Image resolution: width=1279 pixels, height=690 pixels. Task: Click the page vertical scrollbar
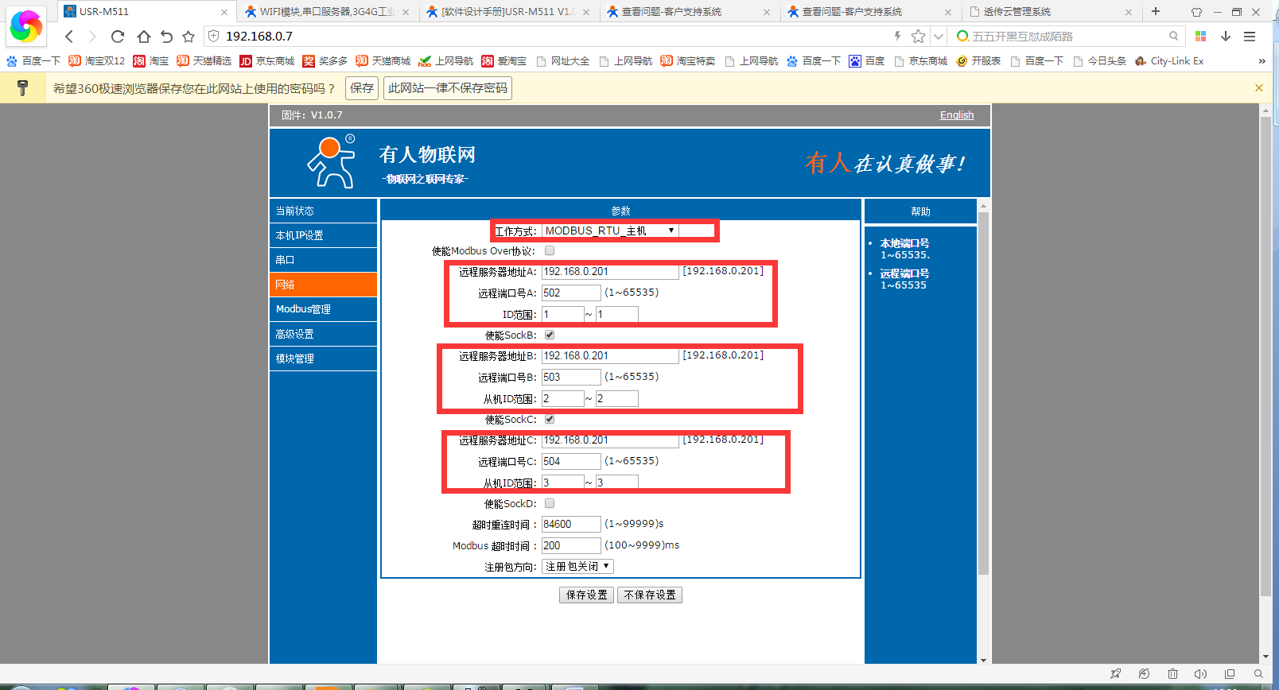coord(1265,358)
